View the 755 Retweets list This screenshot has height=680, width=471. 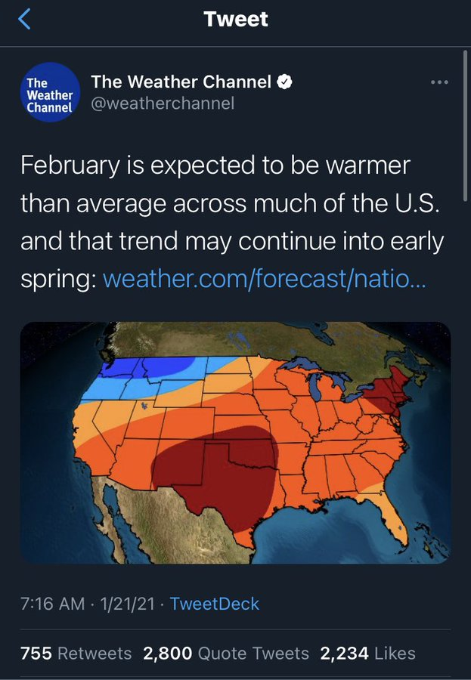click(x=76, y=653)
